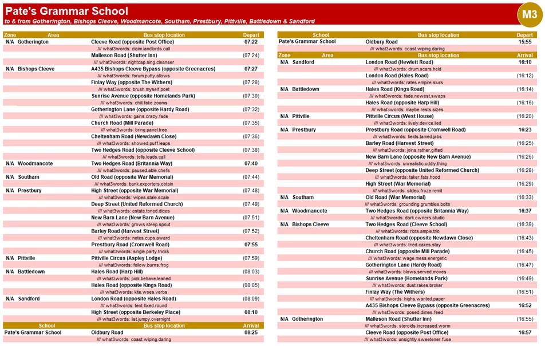
Task: Select stop "Cheltenham Road (Newdawn Close)"
Action: [134, 137]
